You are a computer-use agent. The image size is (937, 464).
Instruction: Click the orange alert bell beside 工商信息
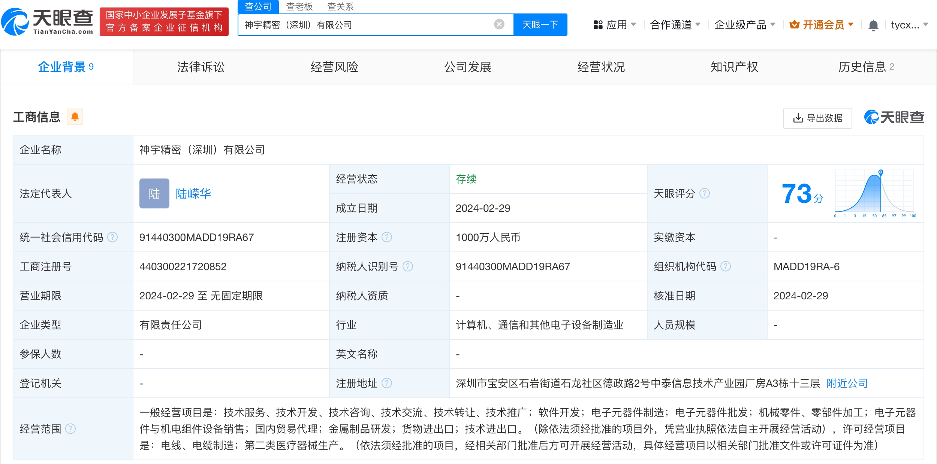pyautogui.click(x=75, y=117)
